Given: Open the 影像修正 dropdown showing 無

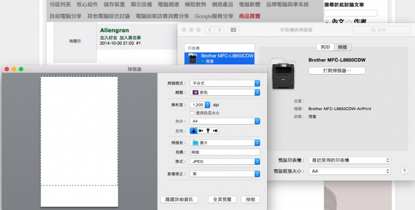Looking at the screenshot, I should click(x=225, y=174).
